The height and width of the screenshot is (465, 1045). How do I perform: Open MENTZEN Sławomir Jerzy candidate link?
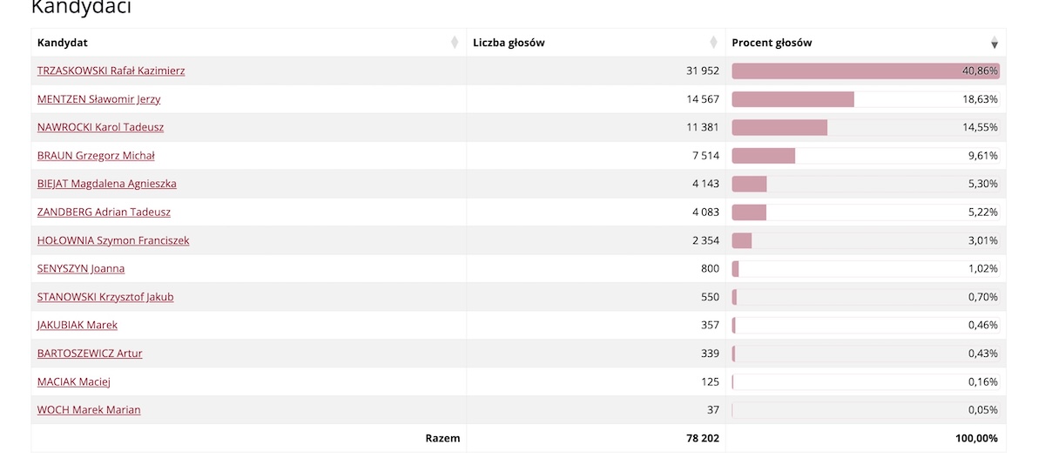coord(98,99)
